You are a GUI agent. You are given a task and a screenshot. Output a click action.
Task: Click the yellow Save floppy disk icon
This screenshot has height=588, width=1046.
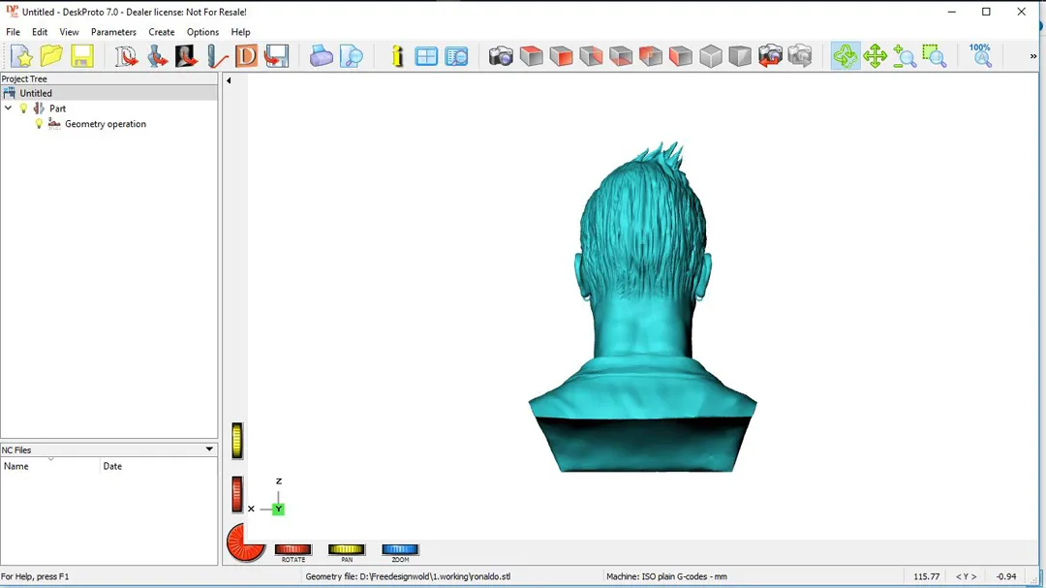(x=81, y=57)
